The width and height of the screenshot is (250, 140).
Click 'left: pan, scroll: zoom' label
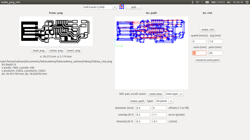point(133,94)
